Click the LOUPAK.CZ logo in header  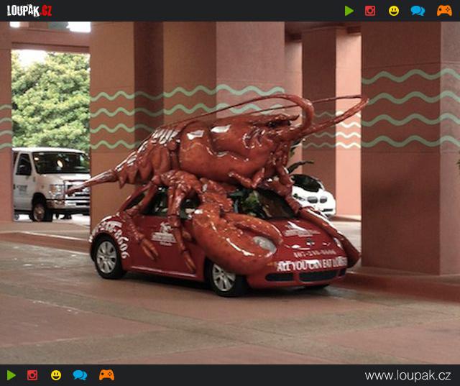coord(29,11)
